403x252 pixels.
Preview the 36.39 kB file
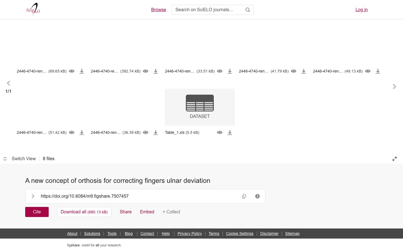146,132
